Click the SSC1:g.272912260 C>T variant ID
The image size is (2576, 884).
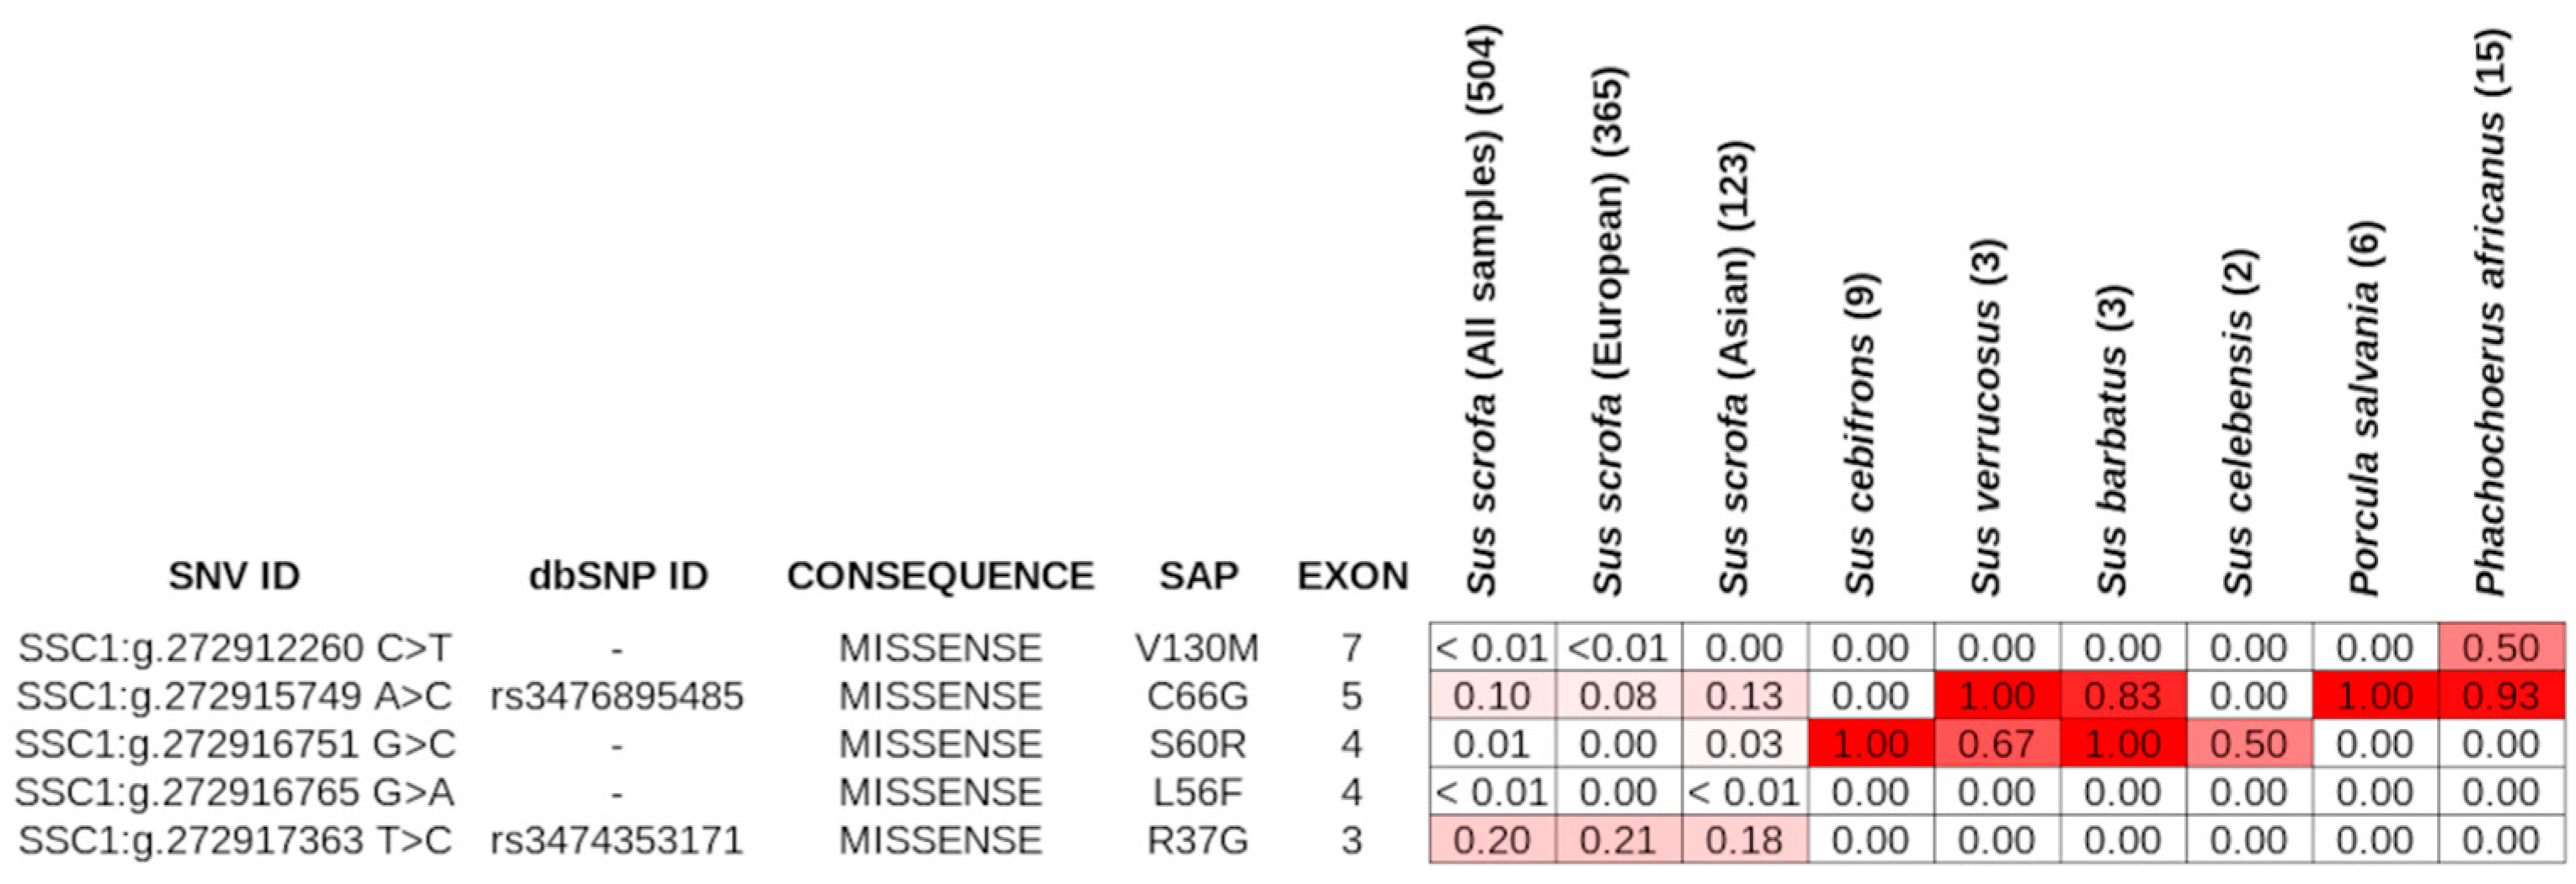point(235,648)
